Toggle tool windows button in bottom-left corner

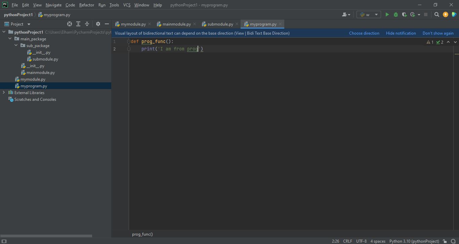[4, 241]
